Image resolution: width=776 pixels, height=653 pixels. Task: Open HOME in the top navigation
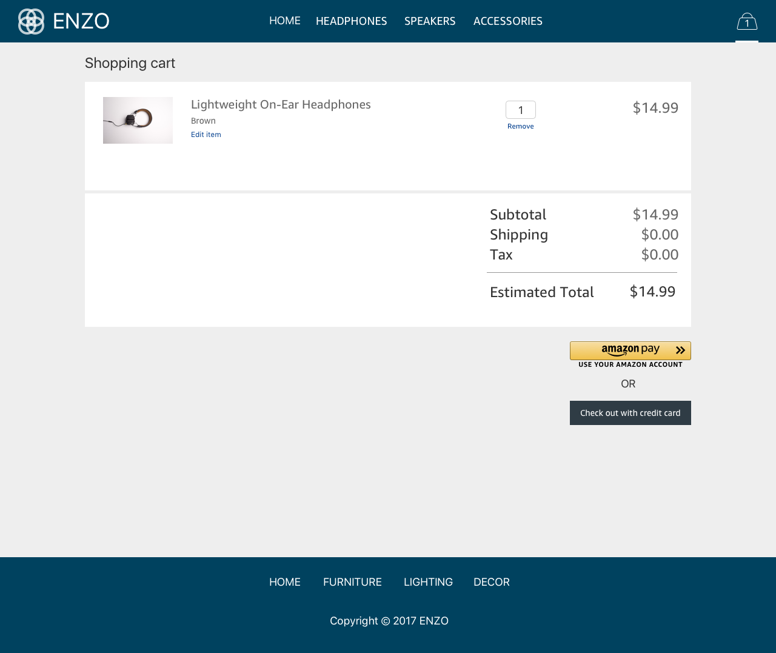285,21
